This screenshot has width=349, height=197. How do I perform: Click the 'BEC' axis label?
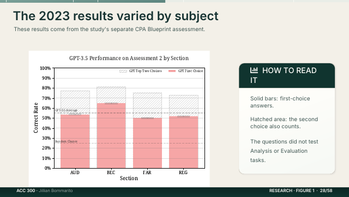[111, 172]
